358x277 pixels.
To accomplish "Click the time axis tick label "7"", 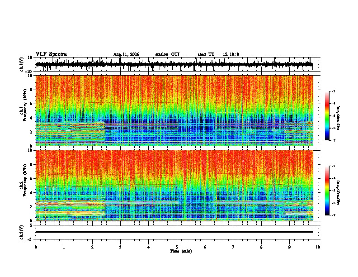I will click(233, 247).
